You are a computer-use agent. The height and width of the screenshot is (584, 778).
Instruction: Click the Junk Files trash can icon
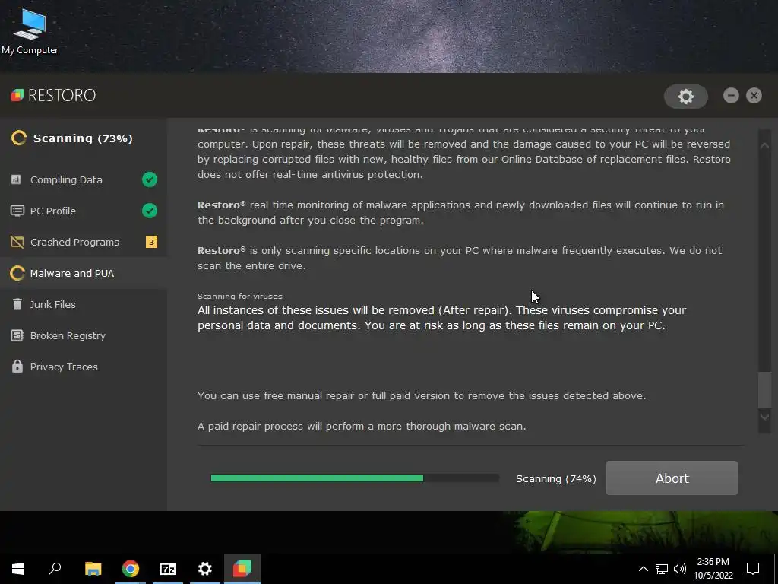click(x=17, y=304)
